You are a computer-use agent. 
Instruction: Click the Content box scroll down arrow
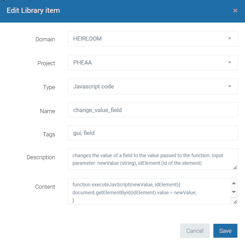click(x=234, y=192)
